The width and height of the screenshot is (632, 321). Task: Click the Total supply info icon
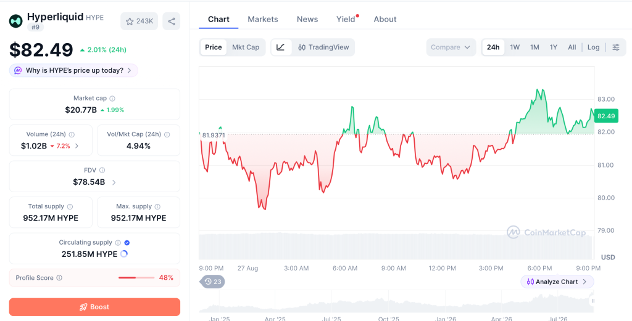pyautogui.click(x=70, y=206)
